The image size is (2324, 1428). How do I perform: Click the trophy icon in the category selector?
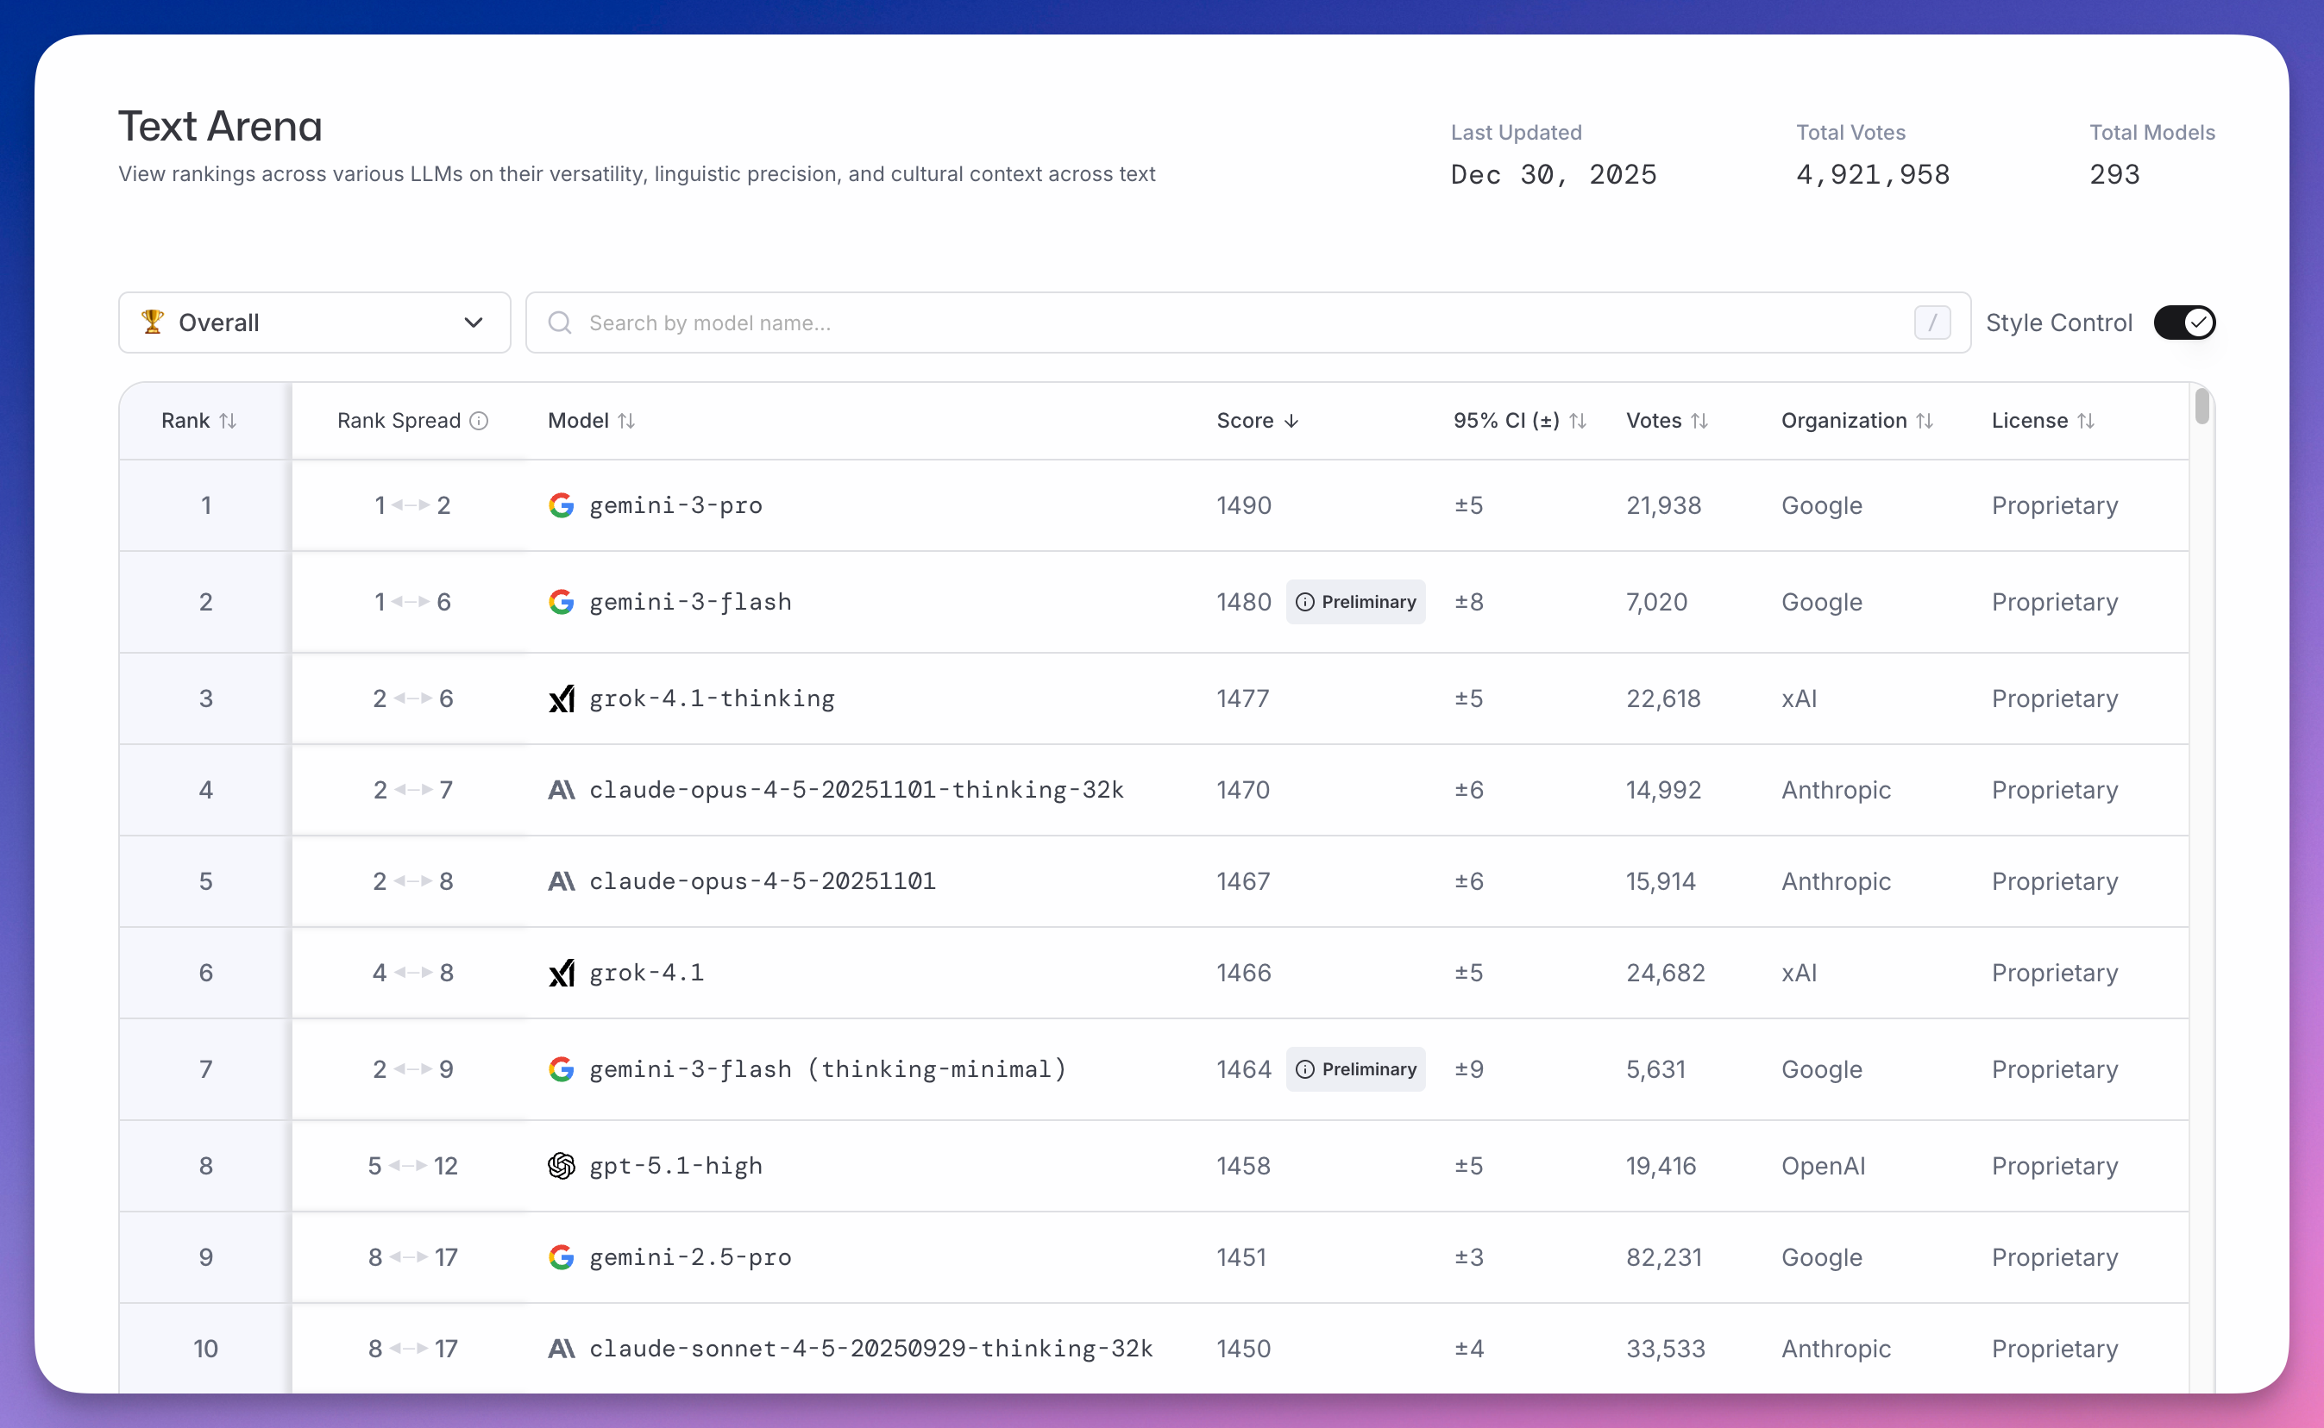click(x=152, y=322)
